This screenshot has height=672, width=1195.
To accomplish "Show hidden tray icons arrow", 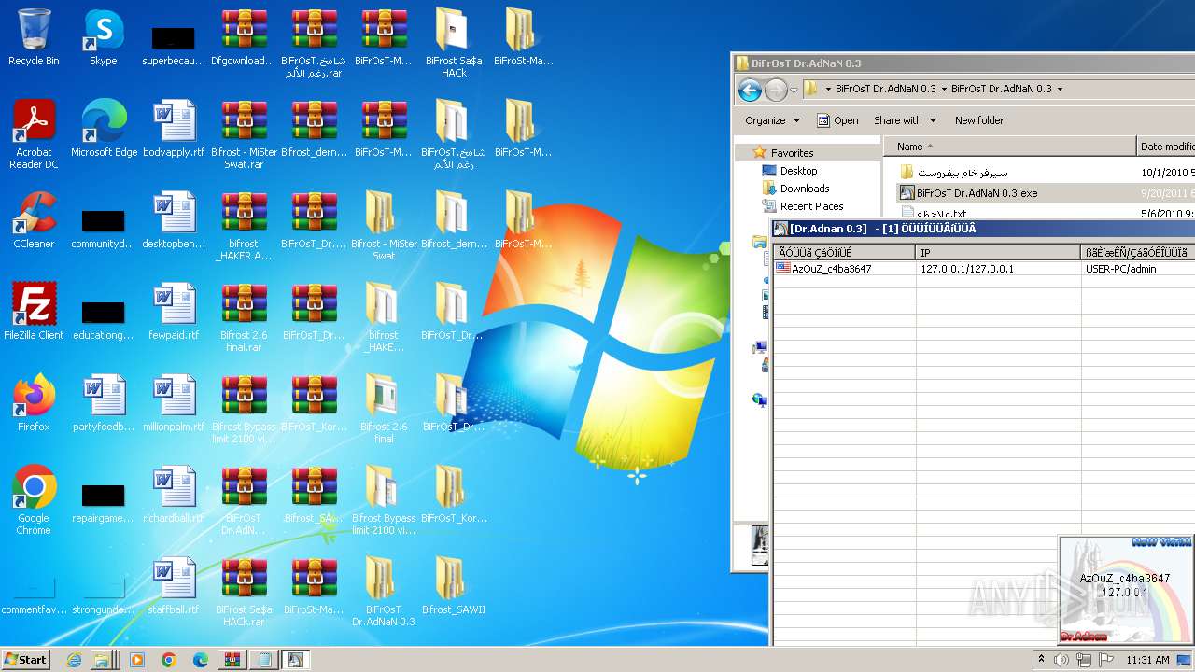I will 1041,660.
